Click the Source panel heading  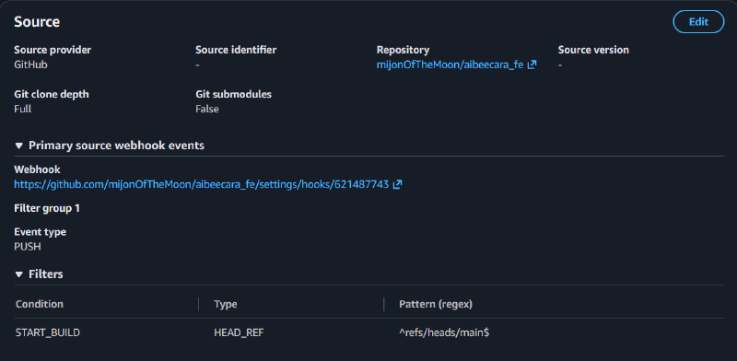tap(37, 21)
